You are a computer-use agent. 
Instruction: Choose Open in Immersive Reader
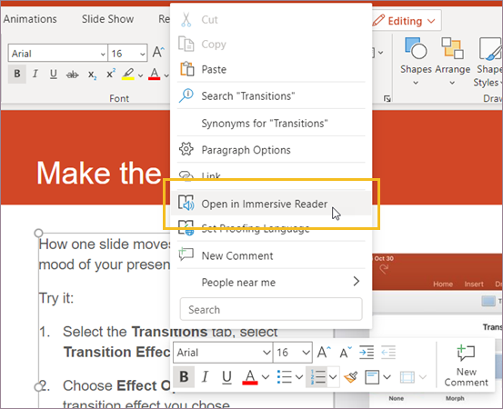click(271, 204)
